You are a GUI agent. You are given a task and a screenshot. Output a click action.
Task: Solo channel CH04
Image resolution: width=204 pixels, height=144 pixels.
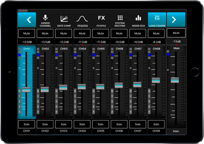pyautogui.click(x=82, y=124)
